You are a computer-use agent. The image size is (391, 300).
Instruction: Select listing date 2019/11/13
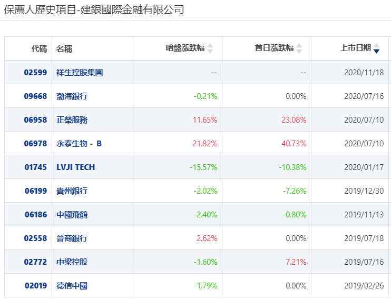click(x=364, y=215)
